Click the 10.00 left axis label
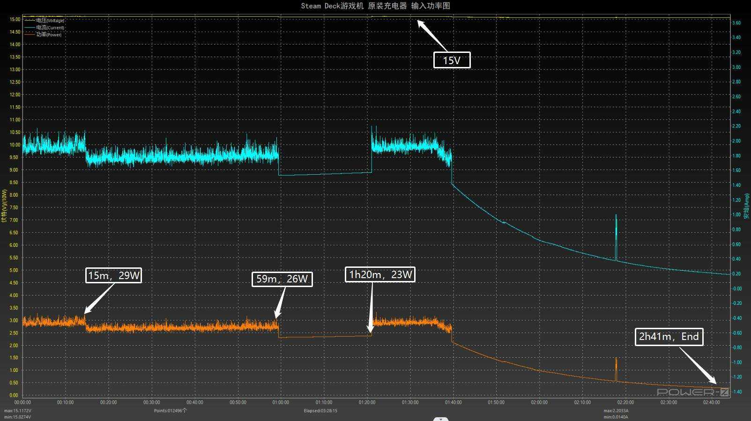The height and width of the screenshot is (421, 751). pos(15,145)
